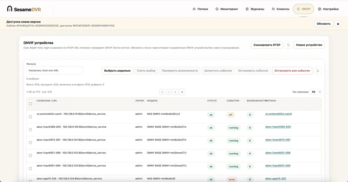The height and width of the screenshot is (182, 348).
Task: Click the SesameDVR logo icon
Action: [x=9, y=9]
